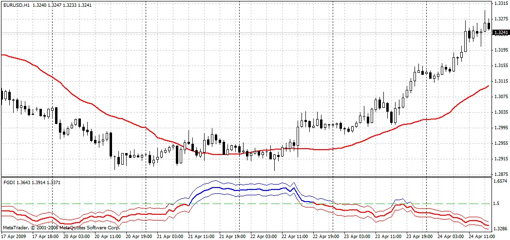510x240 pixels.
Task: Click the MetaTrader copyright notice text
Action: [x=61, y=227]
